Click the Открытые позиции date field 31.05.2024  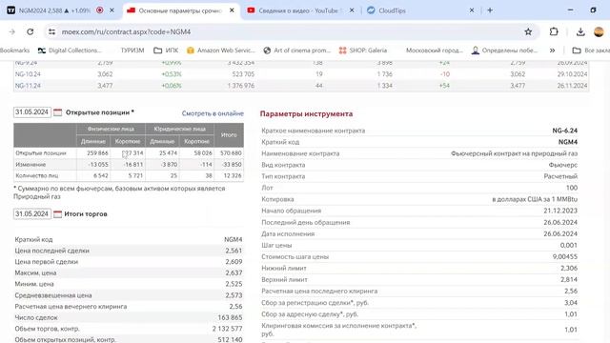point(31,112)
